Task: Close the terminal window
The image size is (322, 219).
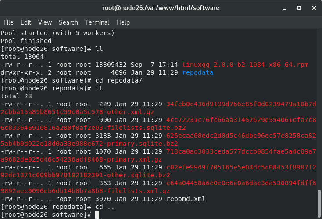Action: click(314, 8)
